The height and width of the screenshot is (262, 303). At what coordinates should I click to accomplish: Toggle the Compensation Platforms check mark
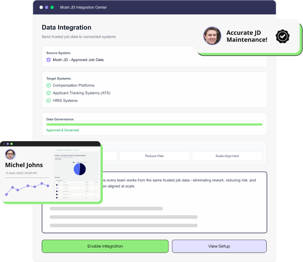pos(48,86)
